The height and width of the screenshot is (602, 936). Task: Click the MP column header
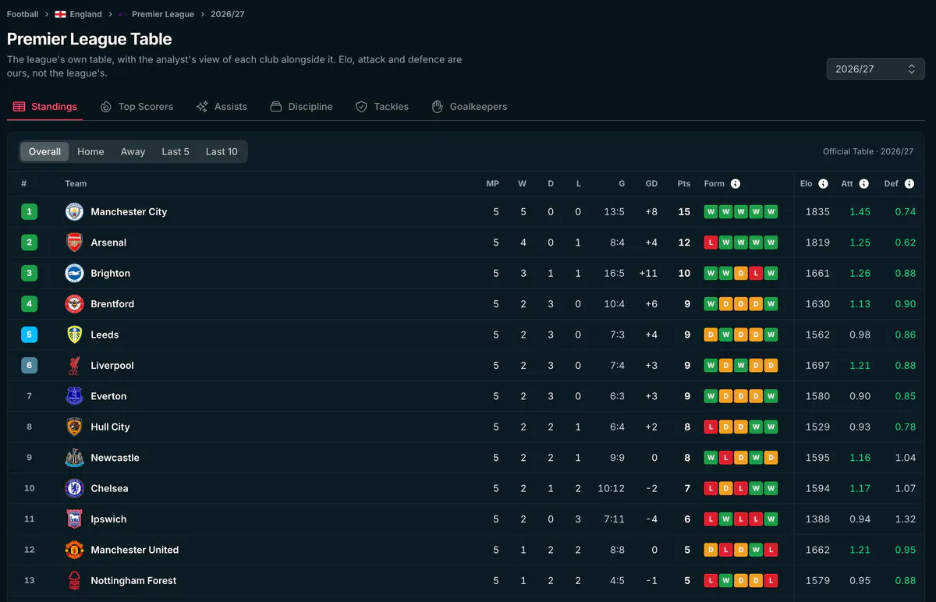click(x=492, y=184)
